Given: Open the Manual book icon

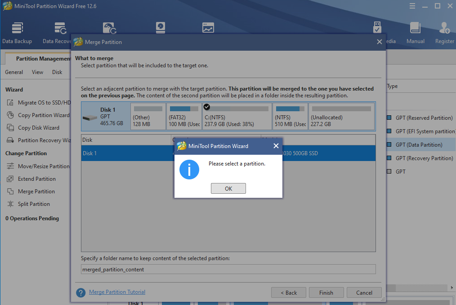Looking at the screenshot, I should (x=415, y=33).
